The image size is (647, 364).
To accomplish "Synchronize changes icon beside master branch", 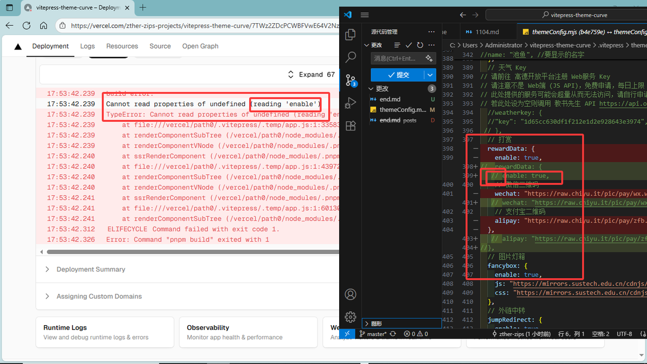I will click(x=393, y=334).
